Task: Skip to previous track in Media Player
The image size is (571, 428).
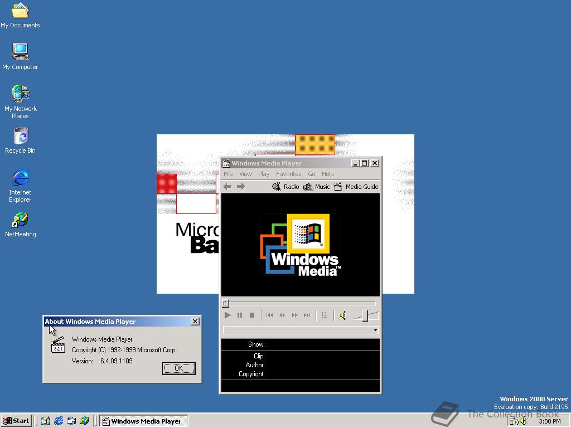Action: 269,315
